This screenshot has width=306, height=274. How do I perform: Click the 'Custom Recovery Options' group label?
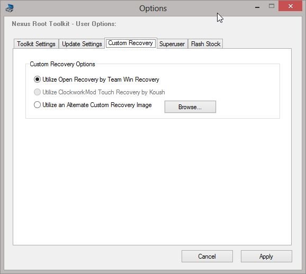(62, 64)
